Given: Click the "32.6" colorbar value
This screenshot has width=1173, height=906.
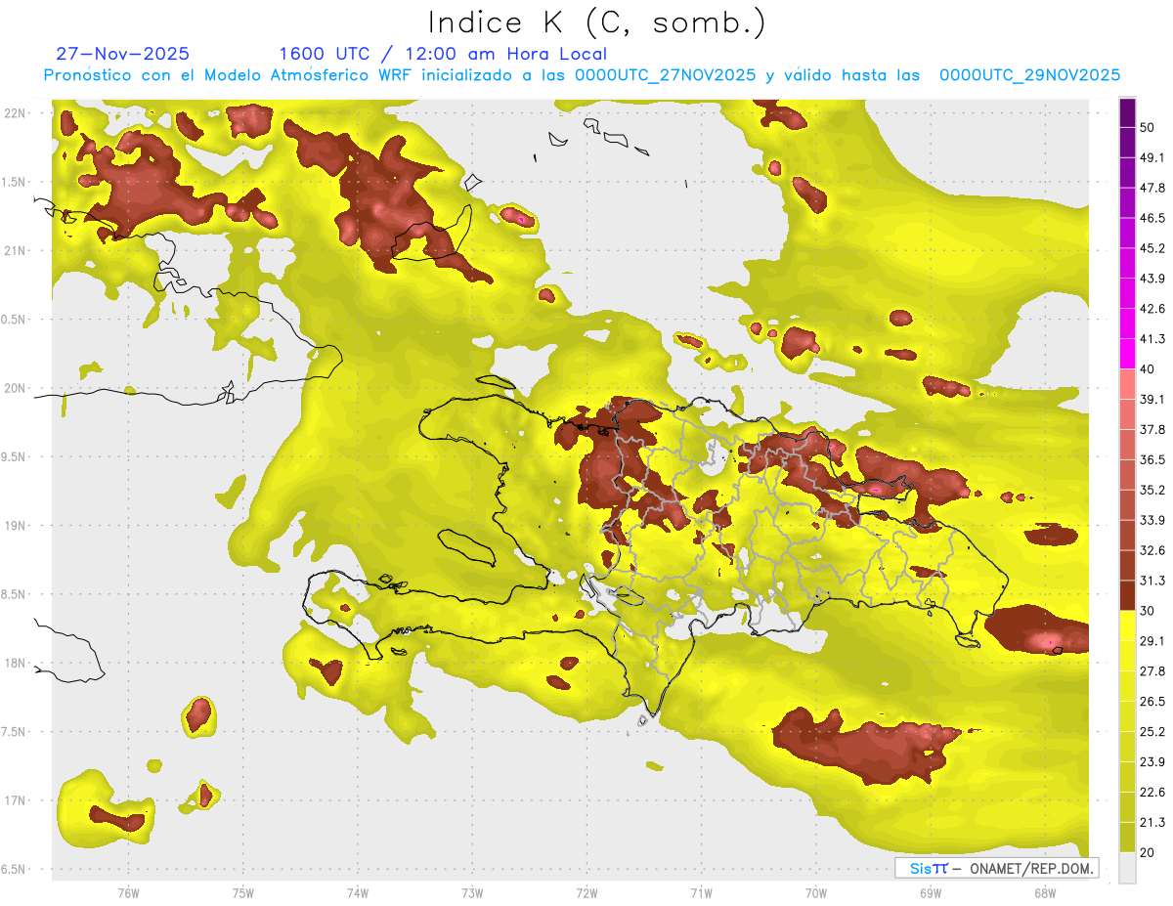Looking at the screenshot, I should 1152,550.
